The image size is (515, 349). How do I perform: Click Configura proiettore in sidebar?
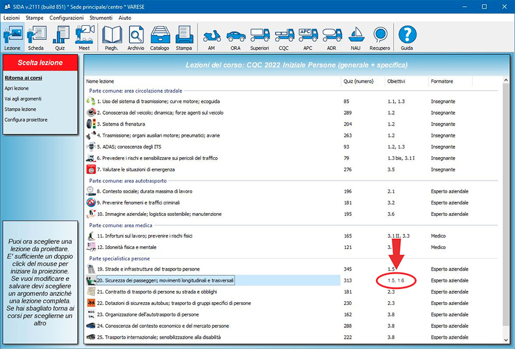[x=26, y=119]
